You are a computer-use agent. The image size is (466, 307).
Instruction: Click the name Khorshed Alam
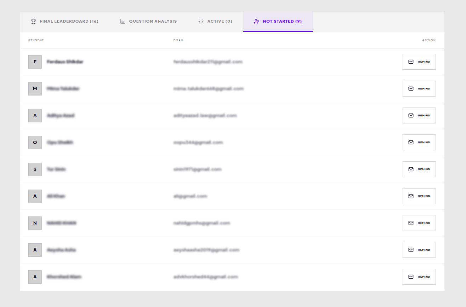click(64, 277)
